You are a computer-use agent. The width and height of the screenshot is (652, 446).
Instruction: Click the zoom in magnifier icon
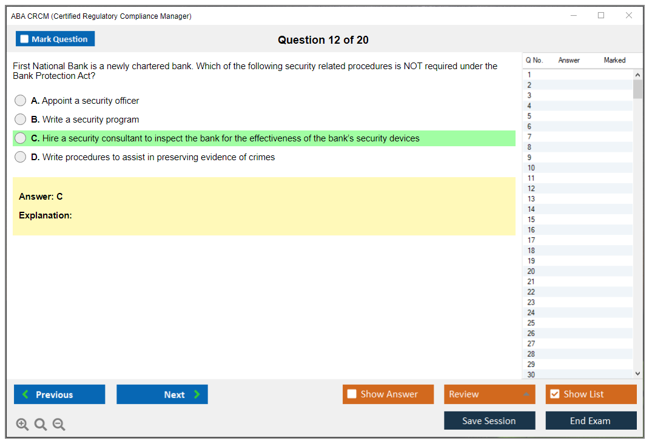22,425
